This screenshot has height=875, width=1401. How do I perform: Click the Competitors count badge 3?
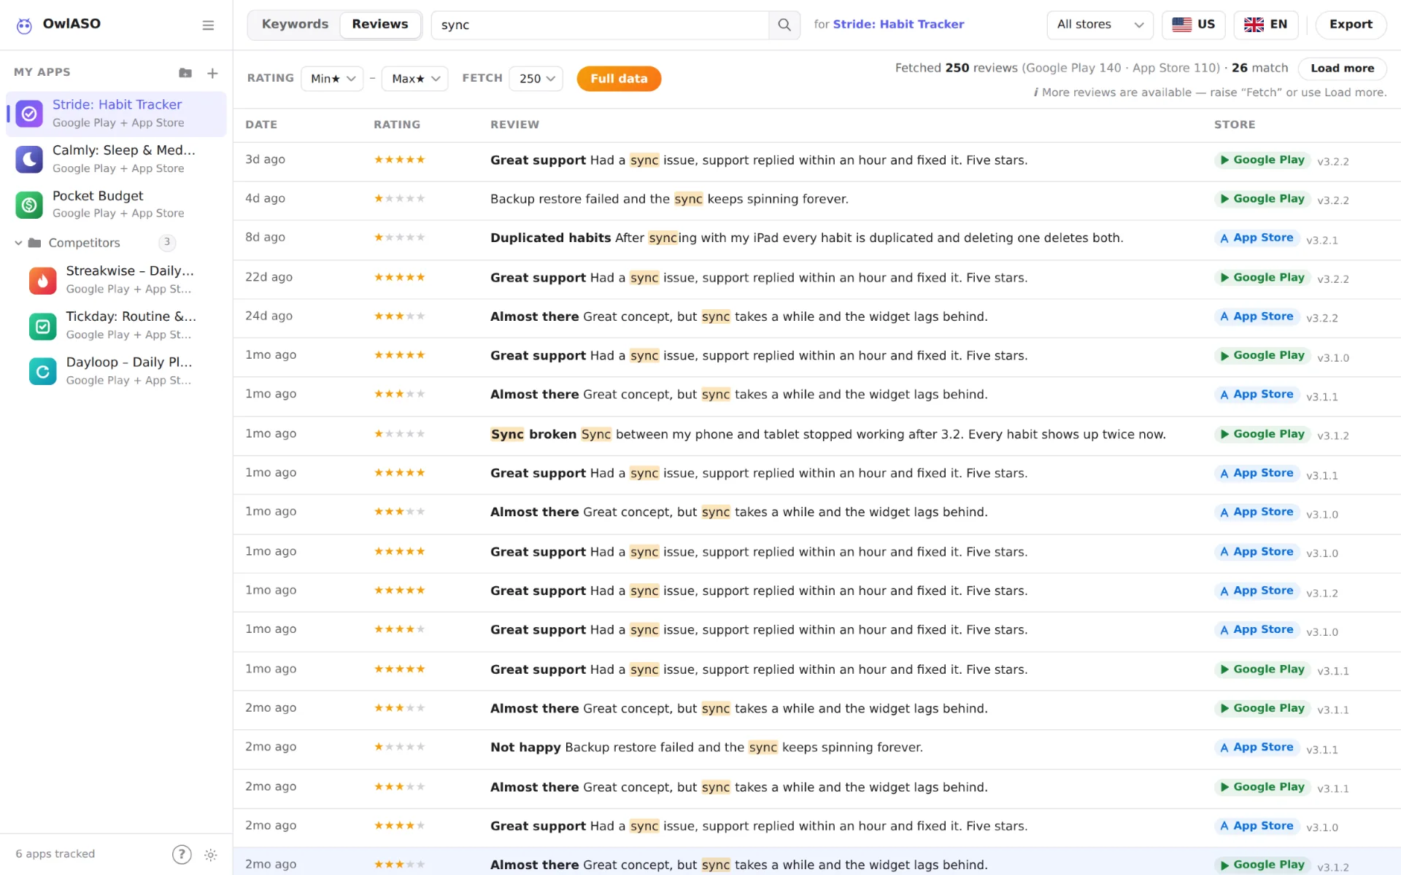click(x=167, y=242)
